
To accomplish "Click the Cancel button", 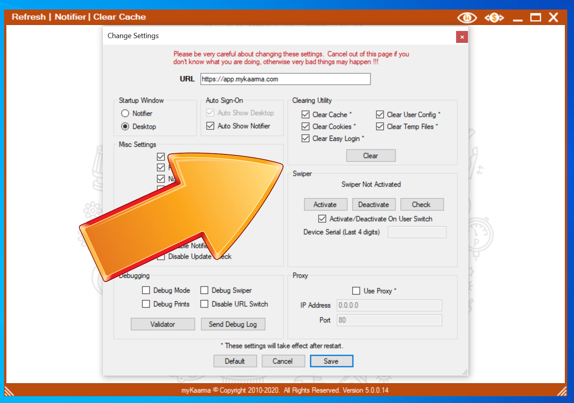I will pyautogui.click(x=283, y=361).
